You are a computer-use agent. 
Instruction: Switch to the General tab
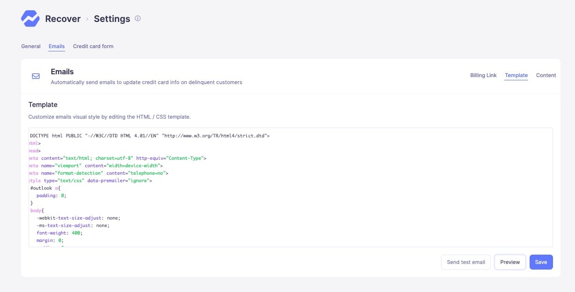click(x=30, y=46)
